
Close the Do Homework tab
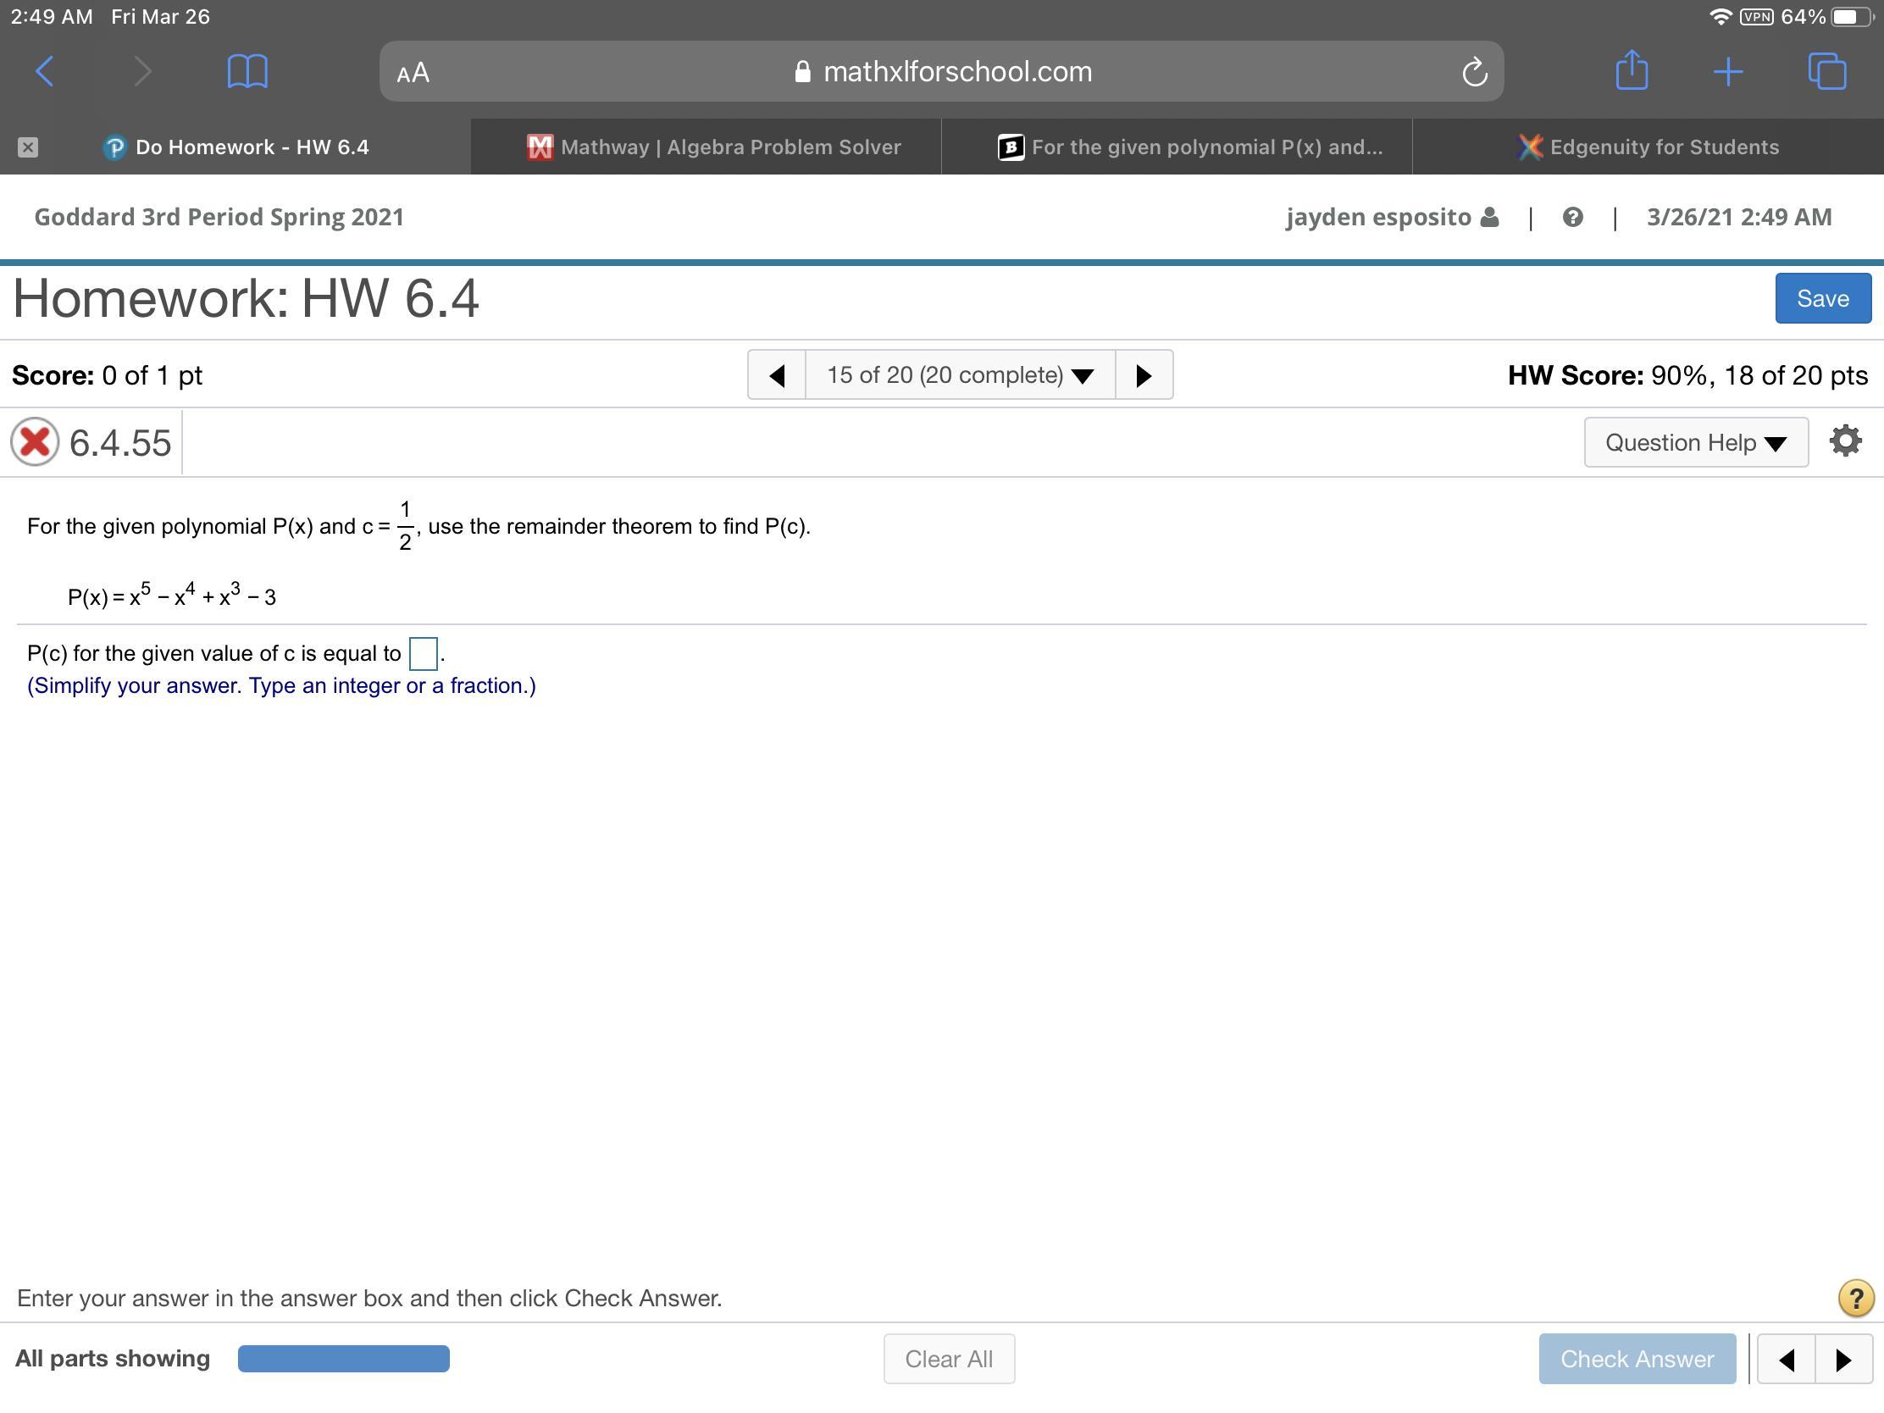[27, 147]
